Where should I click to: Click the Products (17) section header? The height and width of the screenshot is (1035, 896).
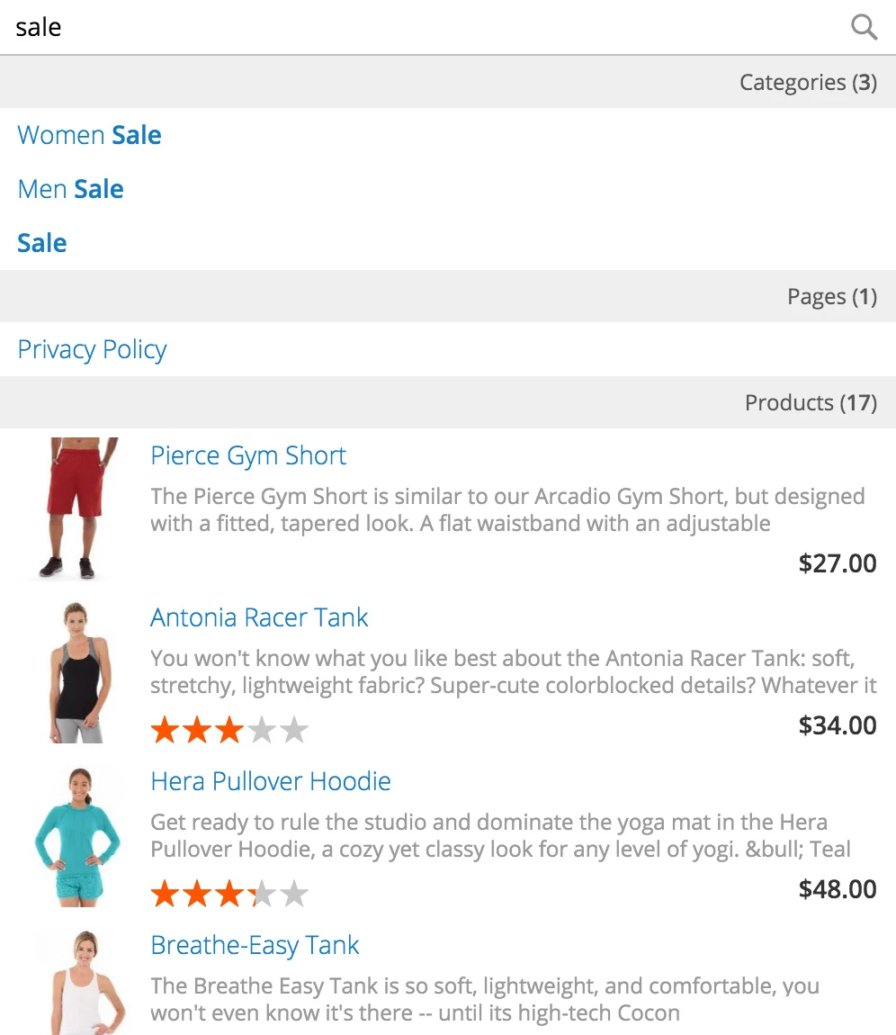point(810,402)
